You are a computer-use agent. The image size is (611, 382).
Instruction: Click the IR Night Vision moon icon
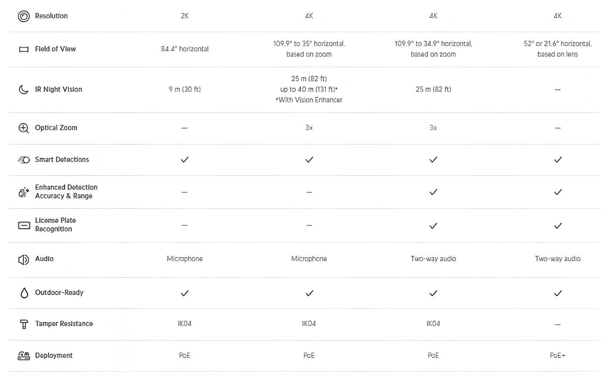tap(24, 89)
